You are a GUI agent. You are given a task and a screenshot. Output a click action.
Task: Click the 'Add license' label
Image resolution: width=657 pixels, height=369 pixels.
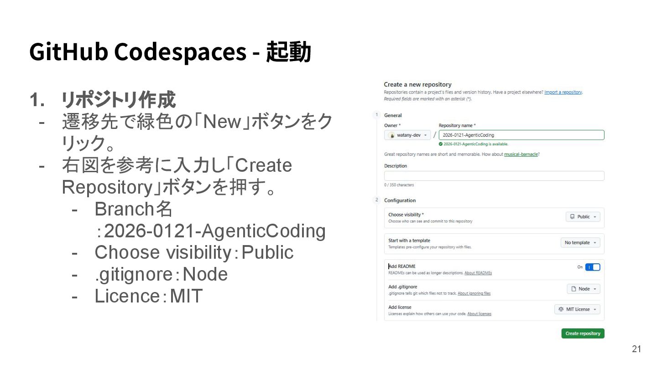pos(400,307)
